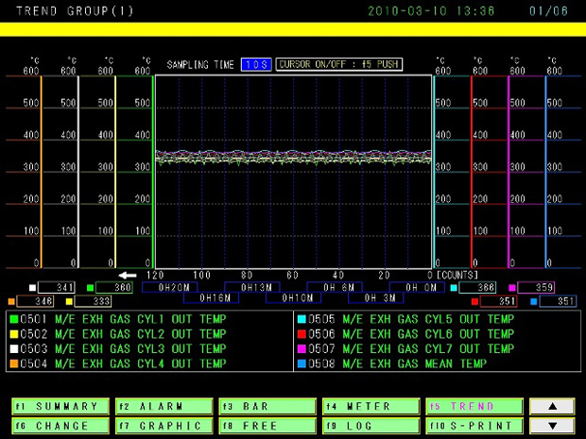Image resolution: width=586 pixels, height=439 pixels.
Task: Click the down arrow page button
Action: (x=552, y=426)
